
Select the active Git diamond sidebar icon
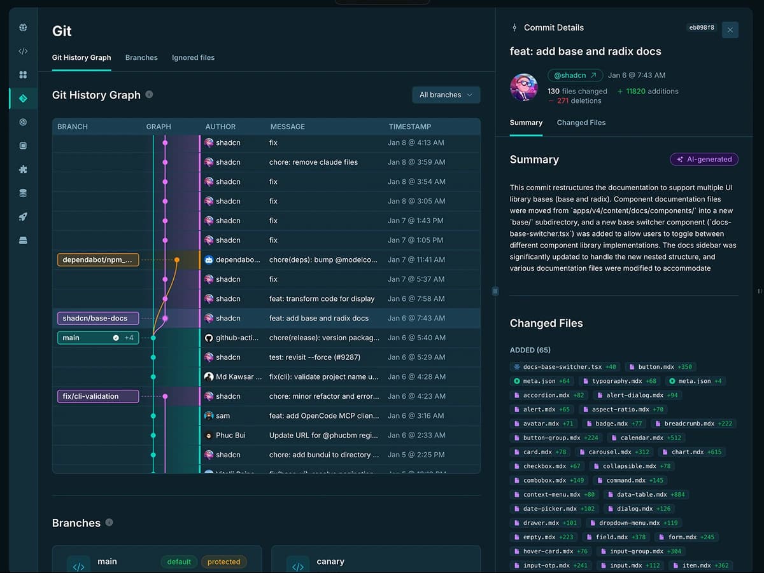tap(23, 98)
